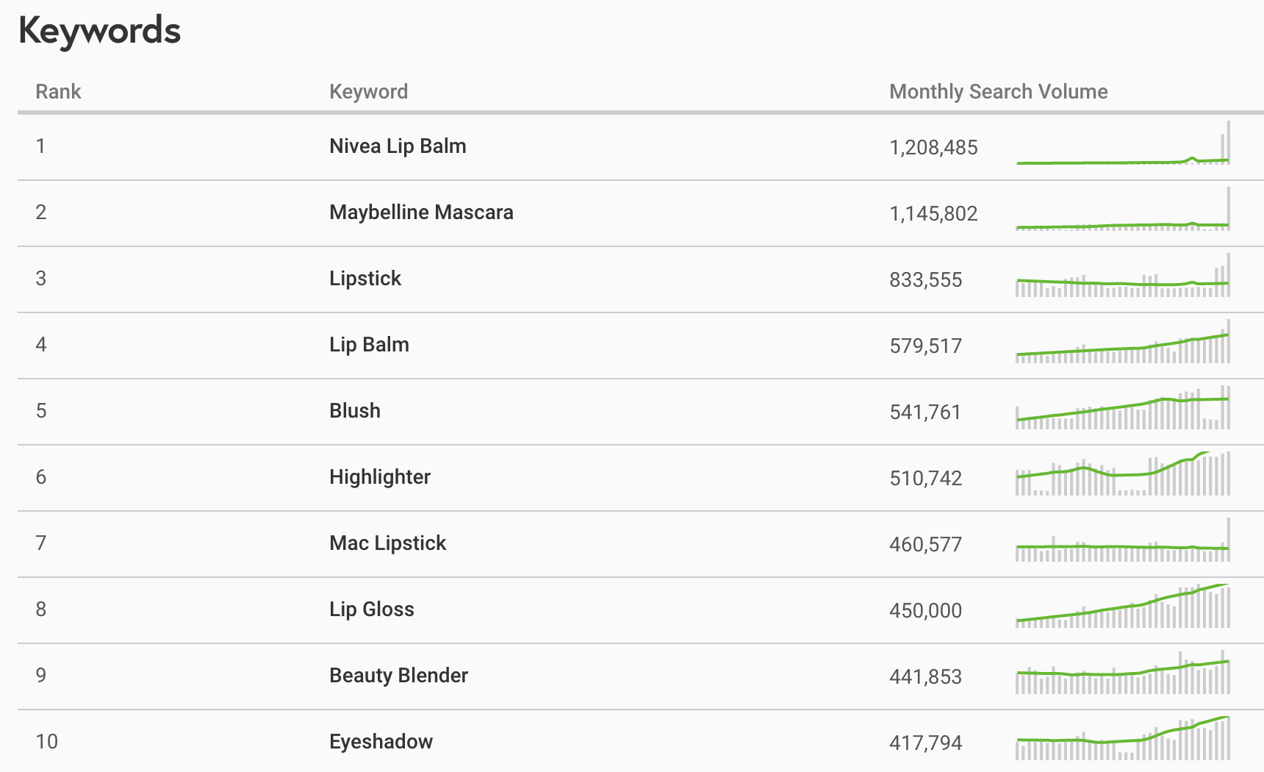Open the Lipstick keyword entry
Viewport: 1264px width, 772px height.
[x=365, y=279]
